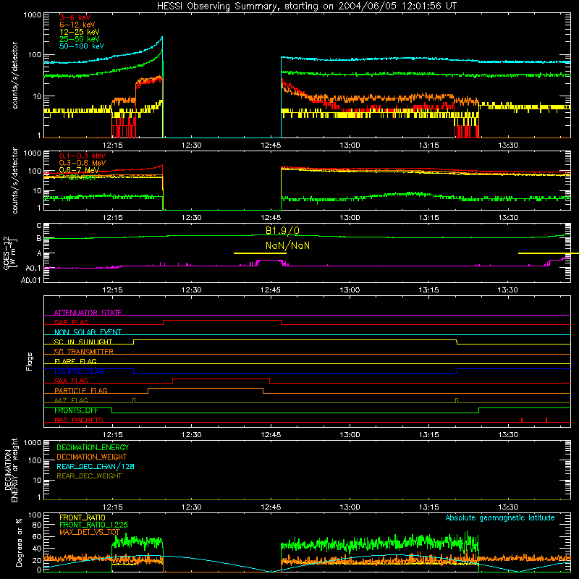This screenshot has height=579, width=579.
Task: Click the DECIMATION_WEIGHT legend label
Action: tap(92, 457)
